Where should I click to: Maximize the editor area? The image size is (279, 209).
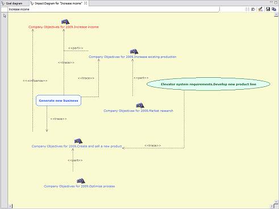point(276,3)
